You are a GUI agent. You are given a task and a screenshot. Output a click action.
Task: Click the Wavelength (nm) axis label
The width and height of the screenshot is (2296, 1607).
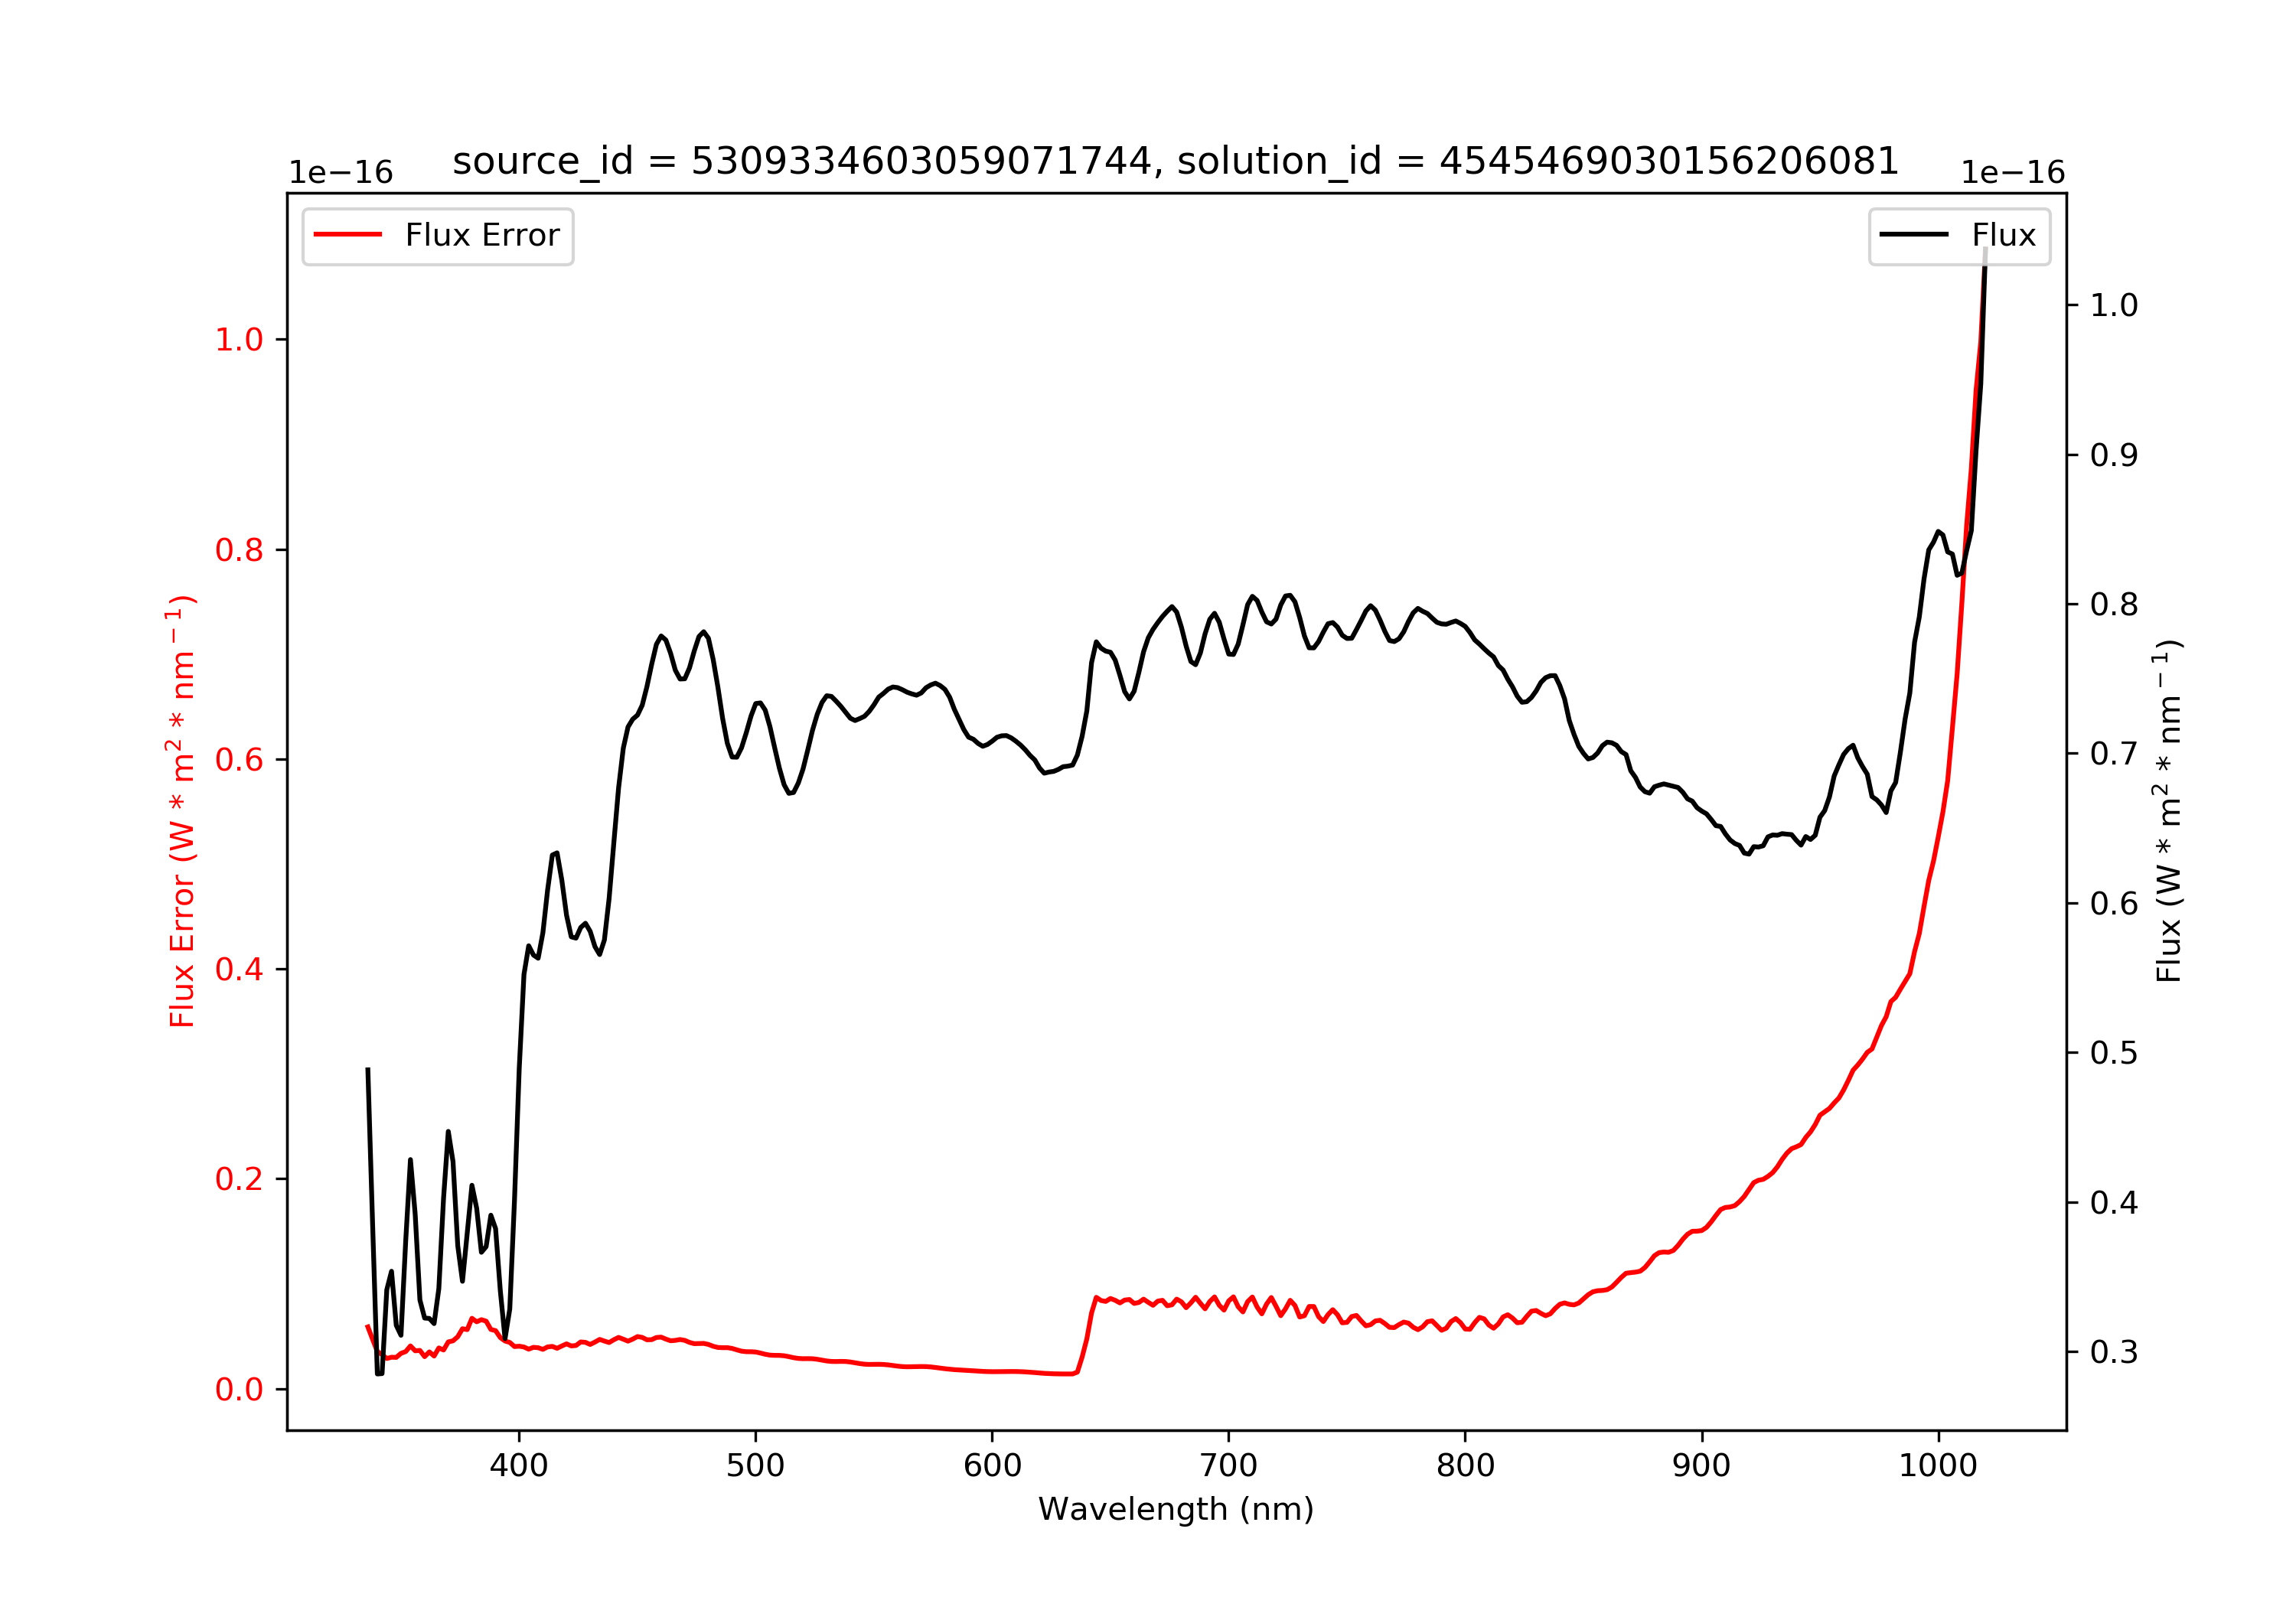pos(1176,1509)
